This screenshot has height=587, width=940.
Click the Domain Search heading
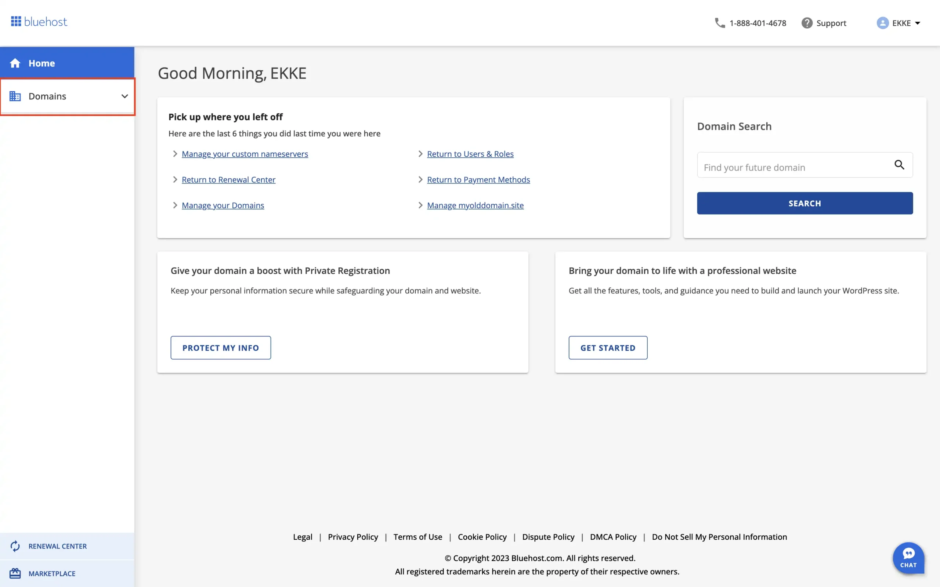(734, 126)
